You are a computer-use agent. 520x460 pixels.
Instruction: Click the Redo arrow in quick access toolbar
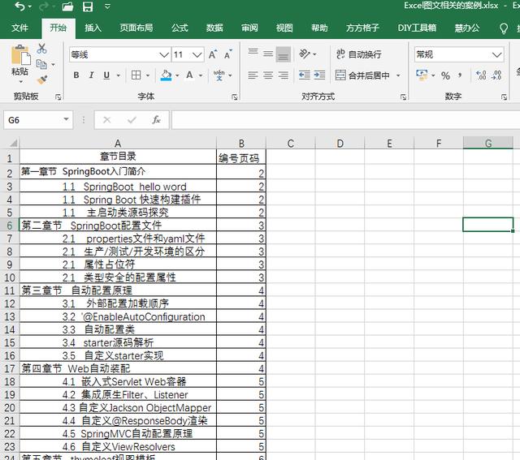[43, 6]
